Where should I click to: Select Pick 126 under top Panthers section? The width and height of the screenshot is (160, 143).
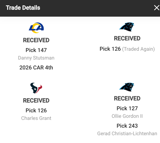pos(110,49)
